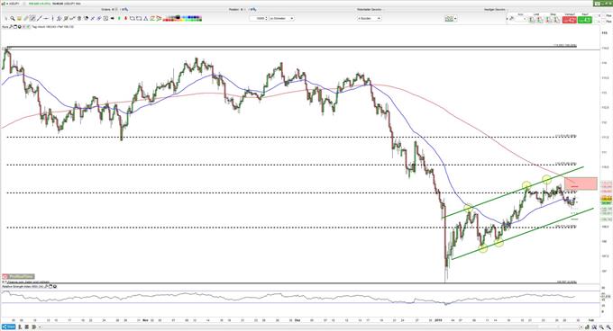Click the order quantity field showing 10000
The image size is (613, 331).
(x=259, y=18)
